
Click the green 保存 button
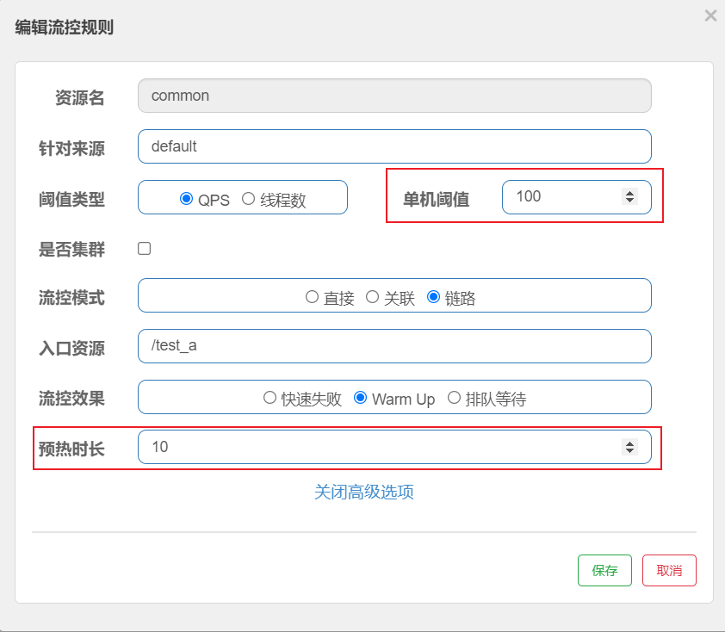(604, 571)
